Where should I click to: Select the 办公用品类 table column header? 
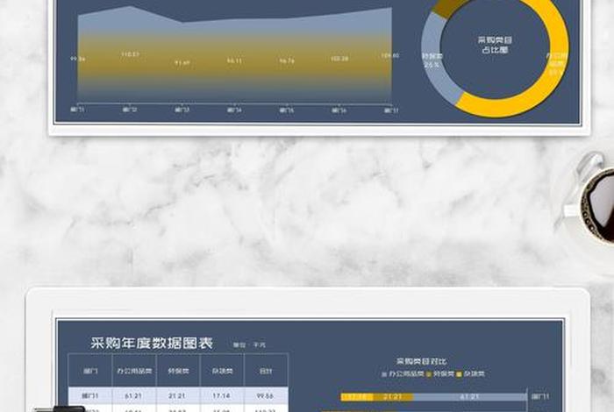click(134, 371)
